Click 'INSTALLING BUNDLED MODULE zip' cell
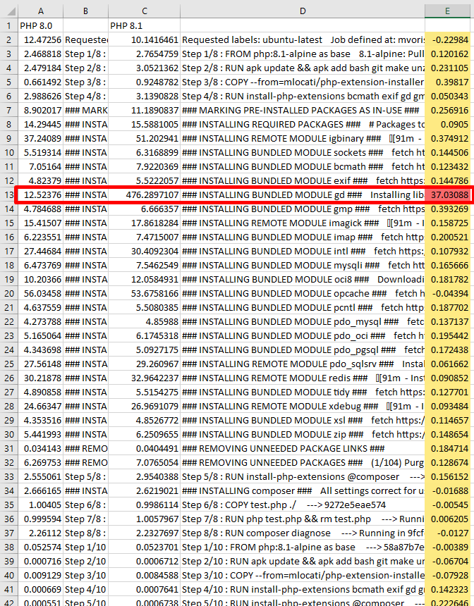The height and width of the screenshot is (606, 474). (x=303, y=434)
